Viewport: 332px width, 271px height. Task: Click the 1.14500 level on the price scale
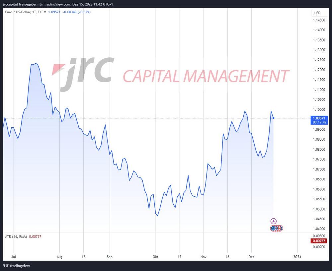pos(319,20)
